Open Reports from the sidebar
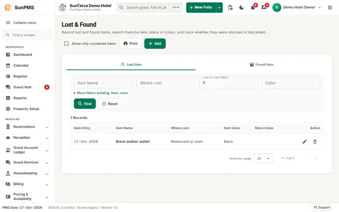This screenshot has height=212, width=339. (x=27, y=98)
